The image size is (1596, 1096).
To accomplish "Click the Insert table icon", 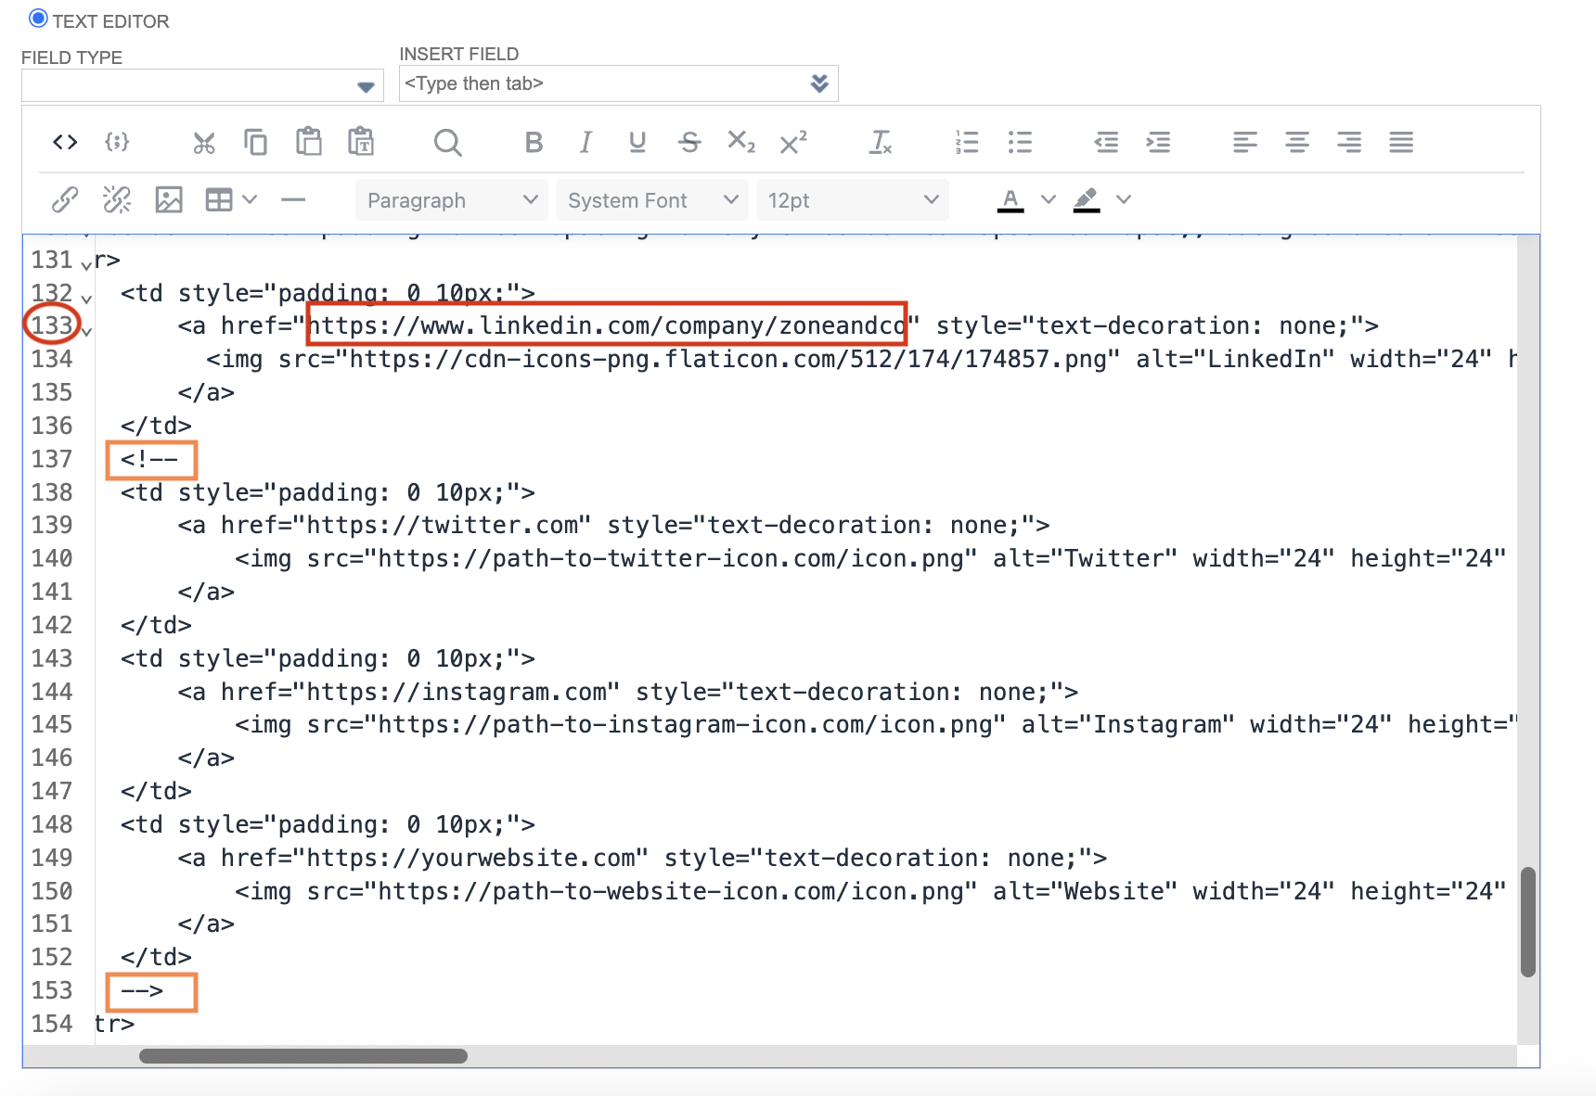I will click(219, 199).
